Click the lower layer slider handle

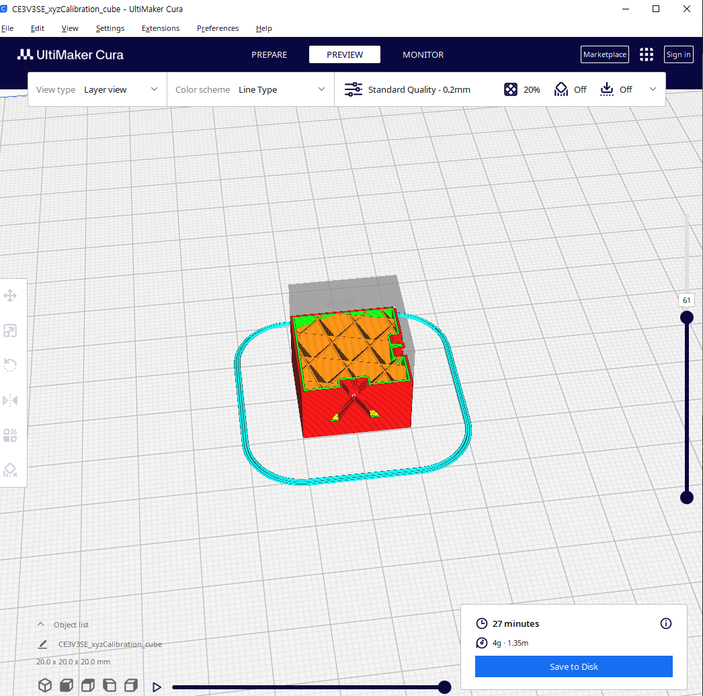[686, 497]
